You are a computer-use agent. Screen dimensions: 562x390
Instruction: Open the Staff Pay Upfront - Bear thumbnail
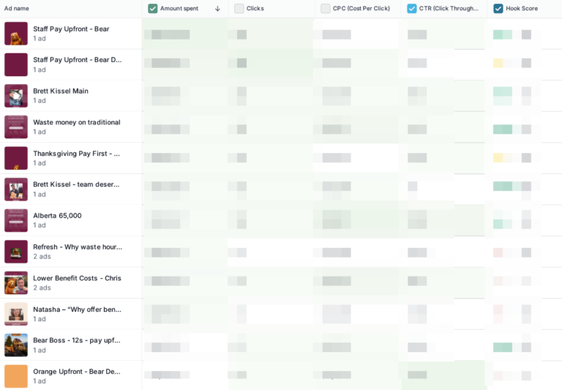[x=16, y=34]
